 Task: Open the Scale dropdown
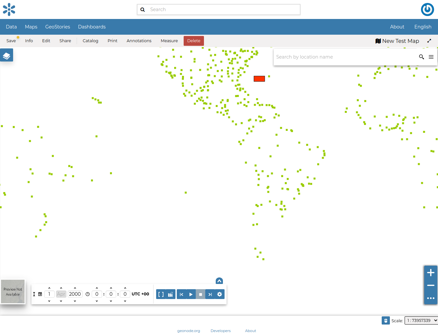(421, 321)
